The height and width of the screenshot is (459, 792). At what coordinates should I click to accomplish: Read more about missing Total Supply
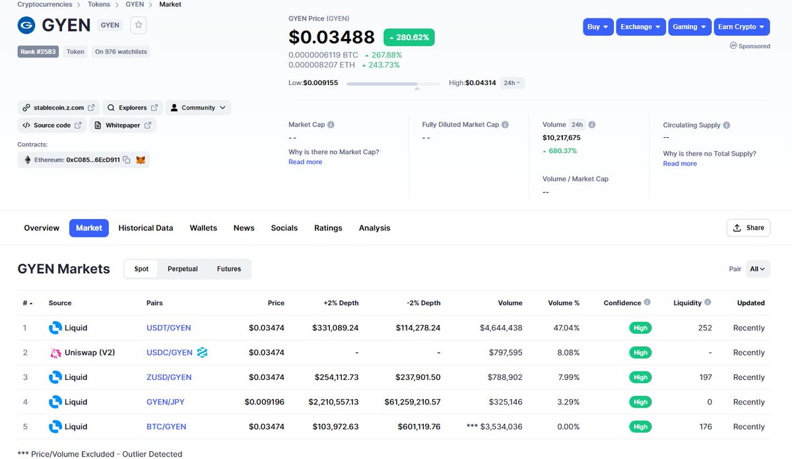pyautogui.click(x=680, y=164)
